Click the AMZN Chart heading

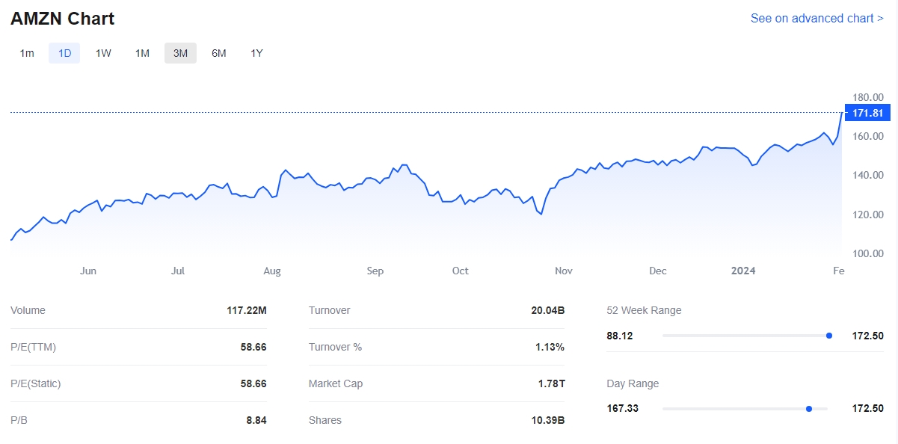pos(63,19)
